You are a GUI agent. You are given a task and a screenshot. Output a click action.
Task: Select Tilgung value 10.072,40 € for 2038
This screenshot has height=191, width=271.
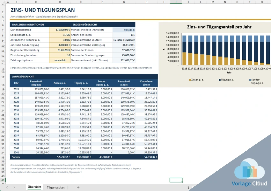(81, 140)
